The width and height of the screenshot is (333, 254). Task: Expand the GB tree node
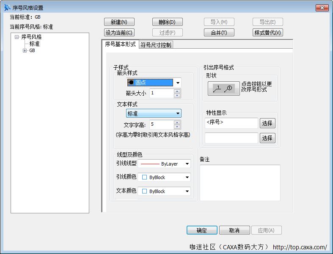(x=25, y=51)
